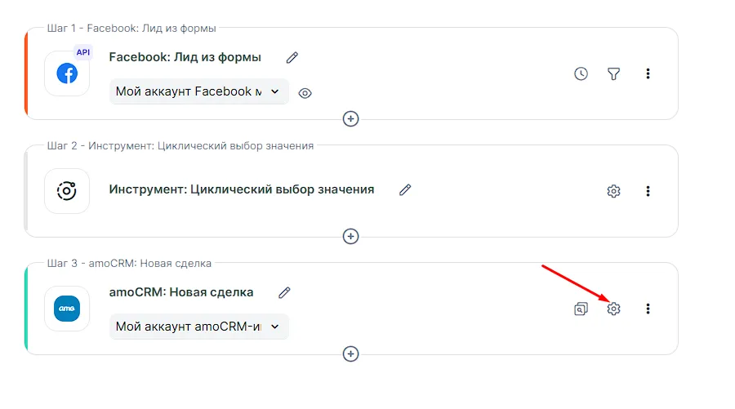735x409 pixels.
Task: Open three-dot menu for amoCRM step
Action: [648, 309]
